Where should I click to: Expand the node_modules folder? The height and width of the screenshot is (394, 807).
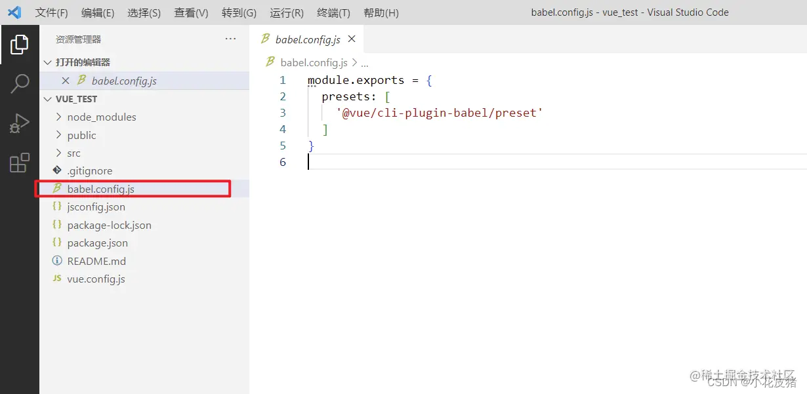[x=58, y=117]
